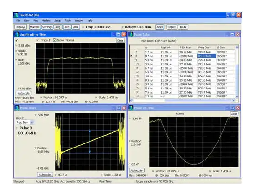Click the Amplitude vs Time window icon
The image size is (255, 196).
point(17,34)
